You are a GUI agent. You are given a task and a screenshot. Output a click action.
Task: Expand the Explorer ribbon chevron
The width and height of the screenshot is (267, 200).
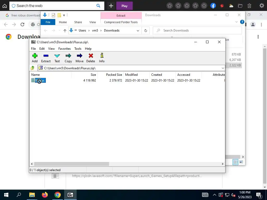tap(236, 22)
